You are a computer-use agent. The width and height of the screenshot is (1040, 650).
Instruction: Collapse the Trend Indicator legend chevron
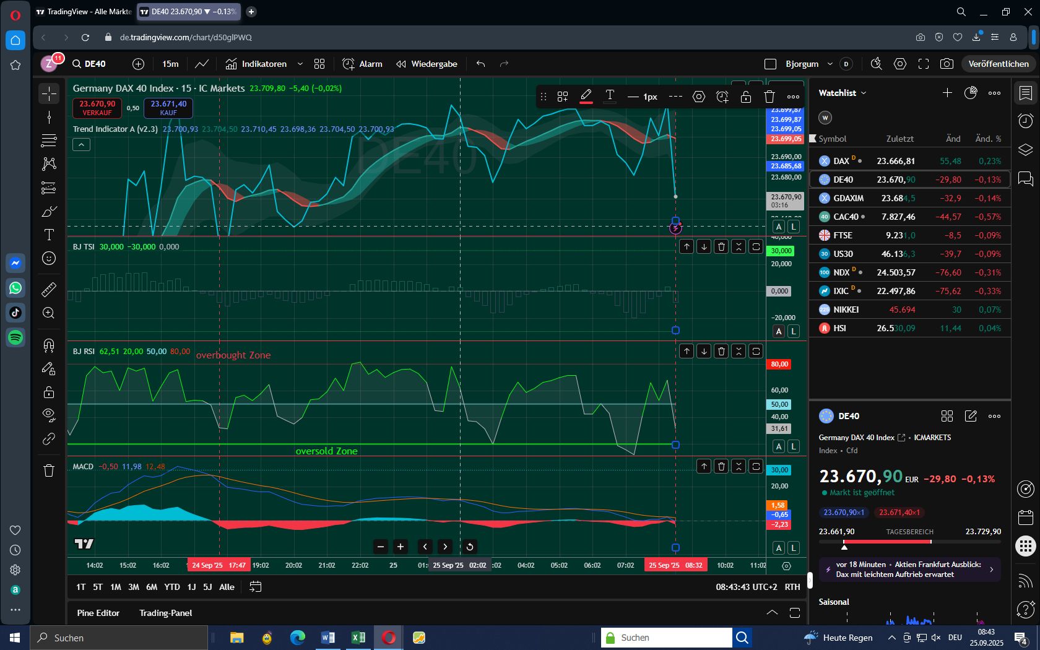tap(81, 145)
